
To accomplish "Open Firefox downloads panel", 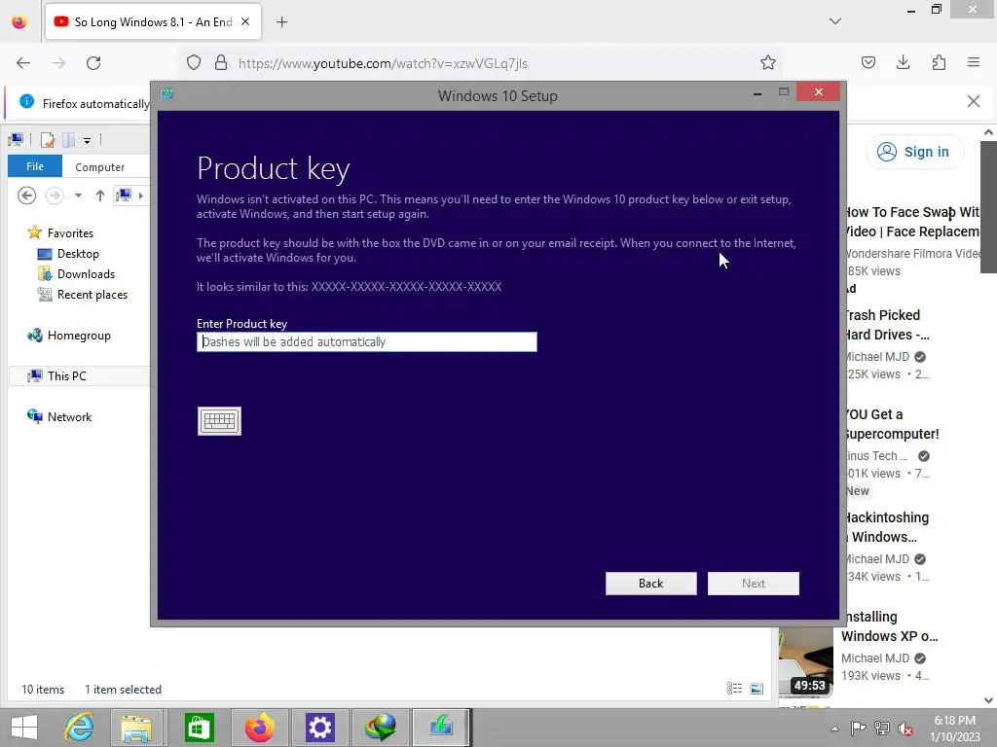I will [x=903, y=62].
